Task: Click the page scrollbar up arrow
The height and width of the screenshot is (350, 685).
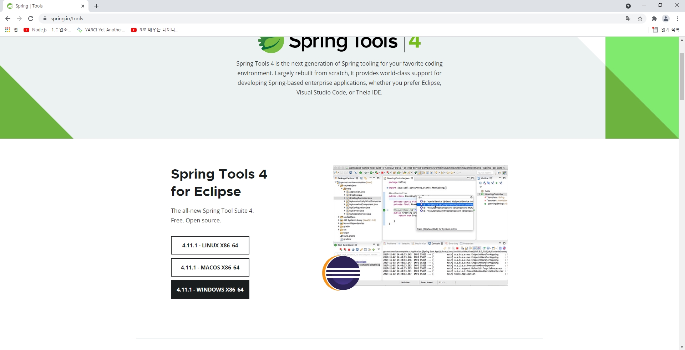Action: click(682, 40)
